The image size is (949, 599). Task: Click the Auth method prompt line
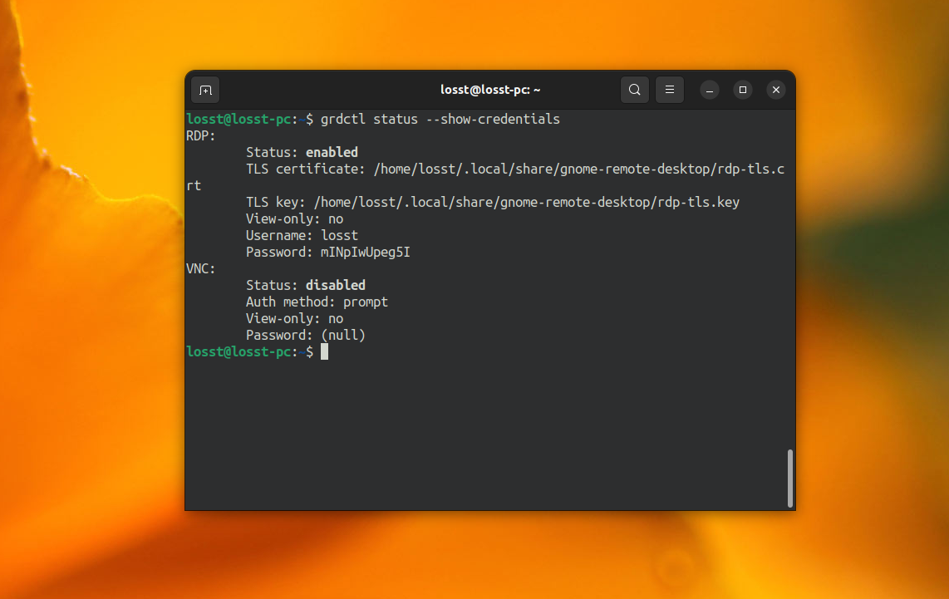point(317,302)
